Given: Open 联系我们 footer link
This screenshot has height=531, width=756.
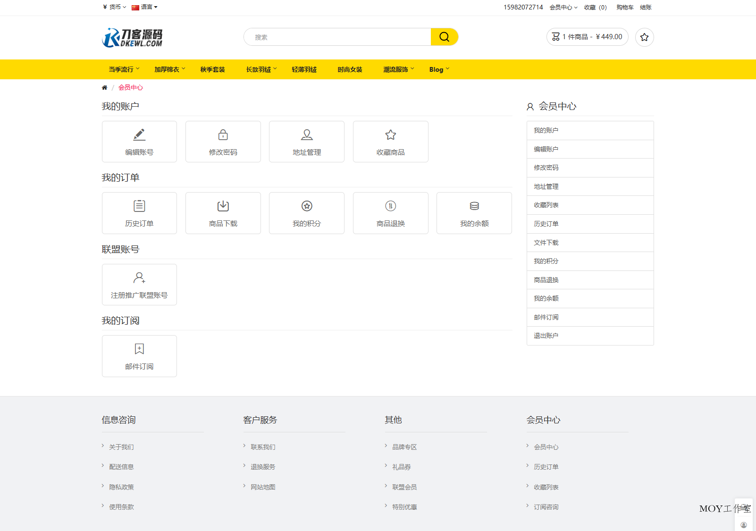Looking at the screenshot, I should pyautogui.click(x=263, y=447).
